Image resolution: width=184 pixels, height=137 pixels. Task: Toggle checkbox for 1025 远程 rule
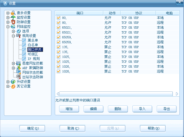point(59,62)
